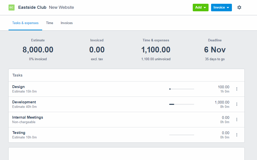Click the green EC club avatar icon

(x=12, y=8)
